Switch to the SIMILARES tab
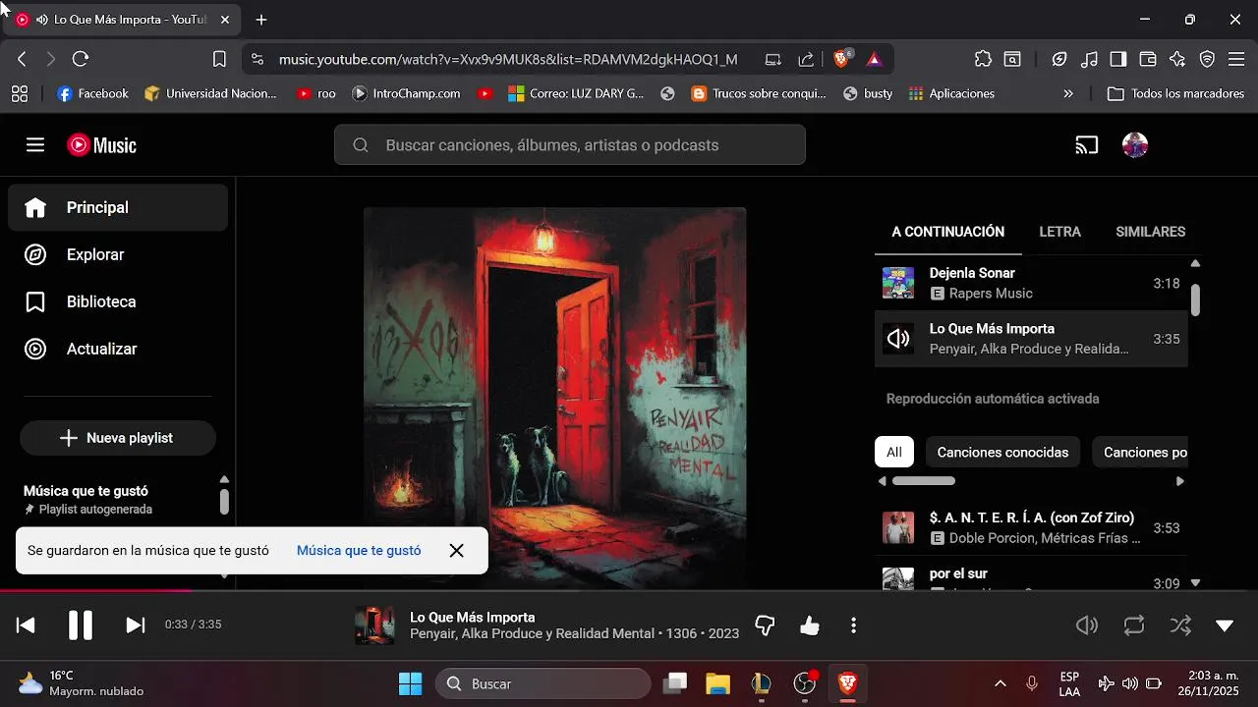 coord(1150,232)
